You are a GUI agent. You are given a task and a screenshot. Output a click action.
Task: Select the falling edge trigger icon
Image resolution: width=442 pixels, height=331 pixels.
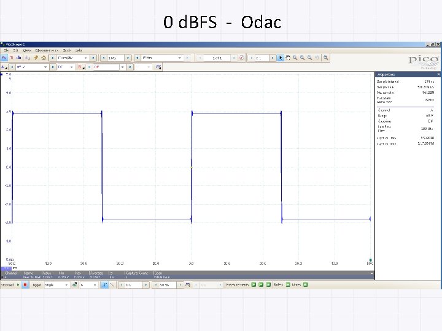coord(112,285)
